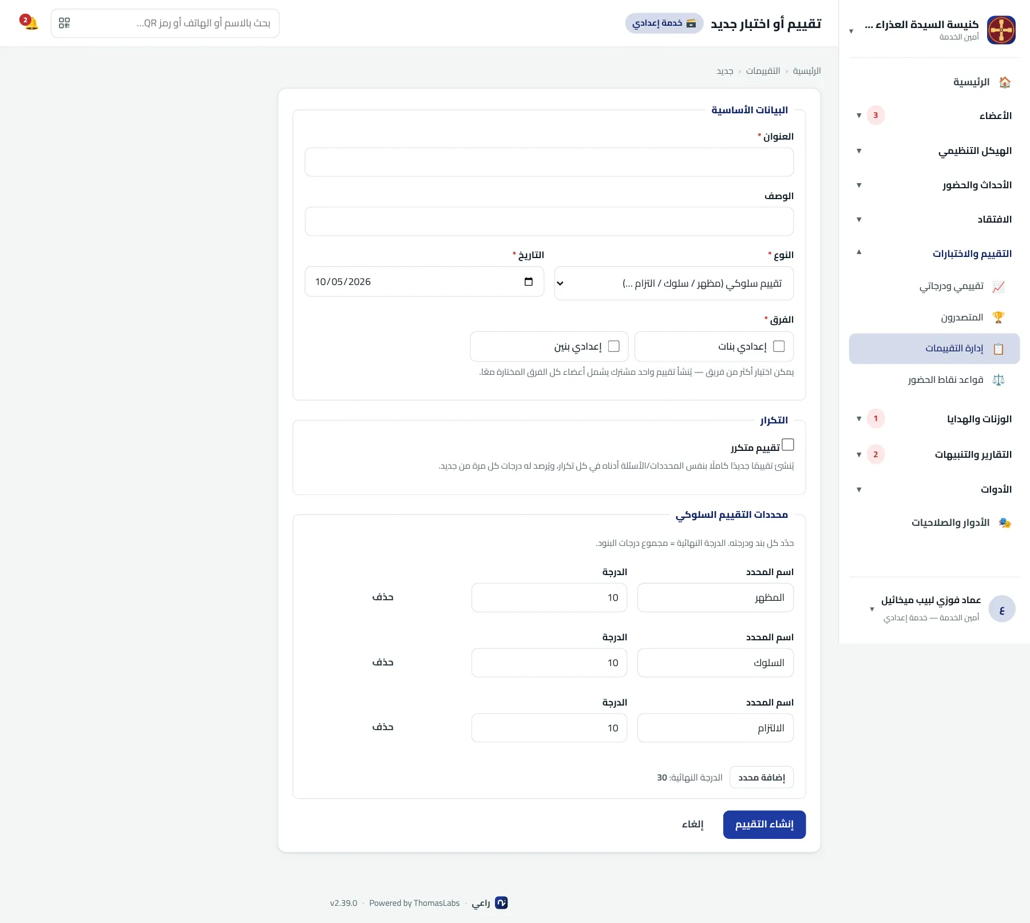Click the clipboard icon for إدارة التقييمات
Screen dimensions: 1030x923
pyautogui.click(x=999, y=348)
